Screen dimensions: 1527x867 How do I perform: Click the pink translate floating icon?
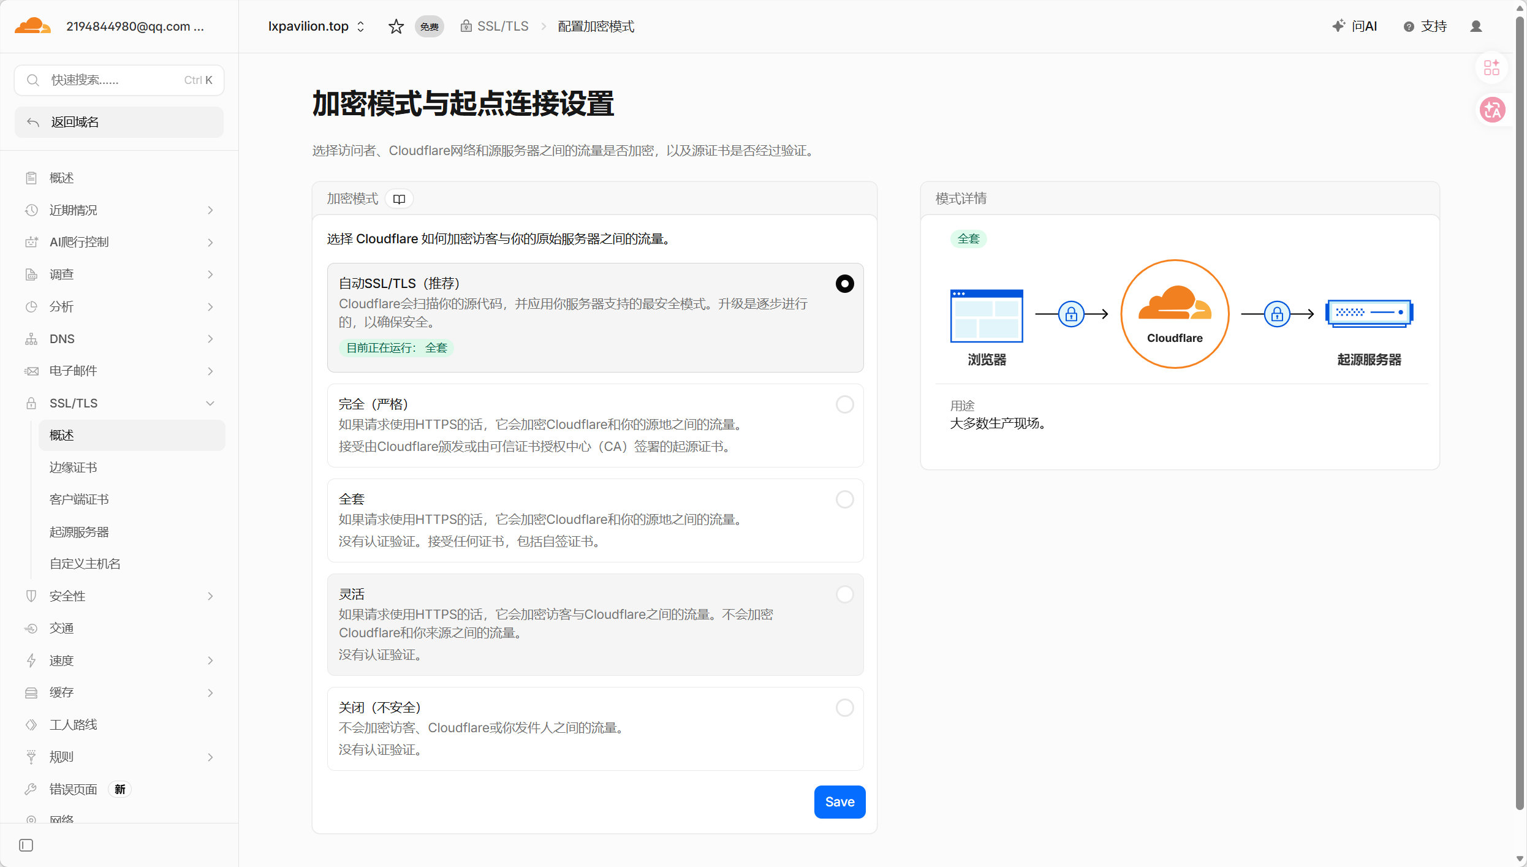(1493, 110)
